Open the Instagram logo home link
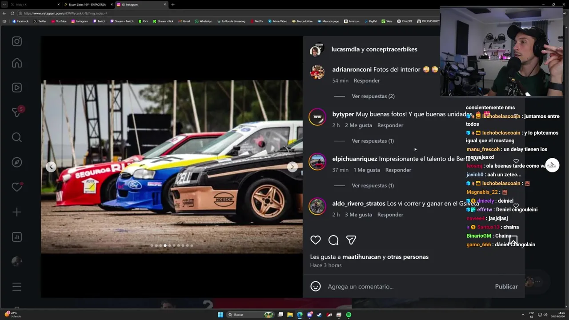The width and height of the screenshot is (569, 320). 17,41
